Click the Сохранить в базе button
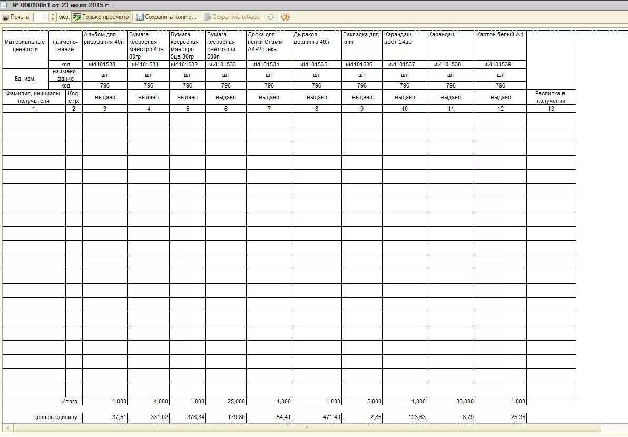 coord(232,17)
